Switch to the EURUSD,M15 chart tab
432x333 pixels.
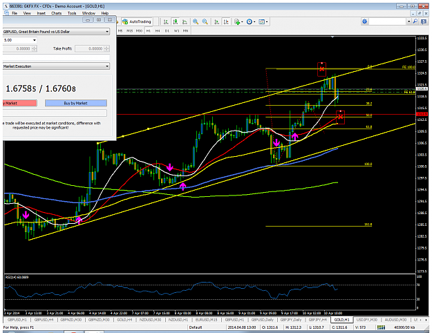(207, 320)
